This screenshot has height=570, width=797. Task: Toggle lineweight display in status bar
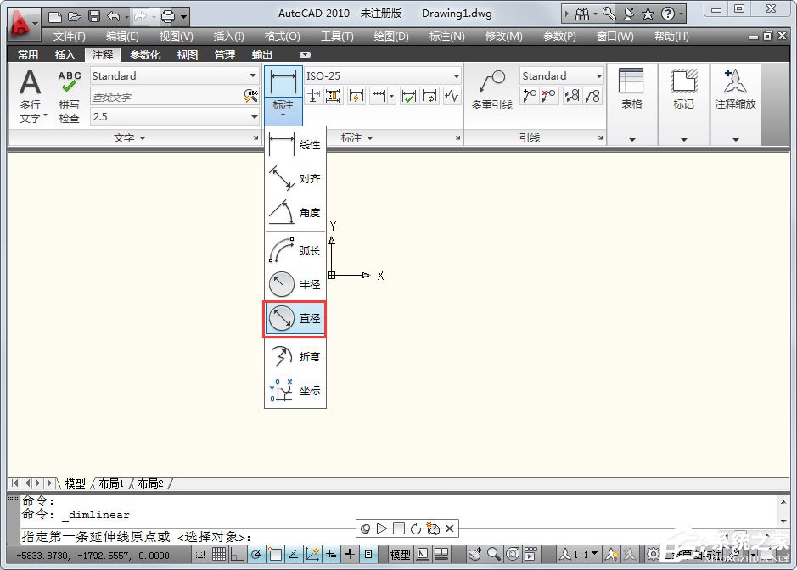[x=349, y=554]
